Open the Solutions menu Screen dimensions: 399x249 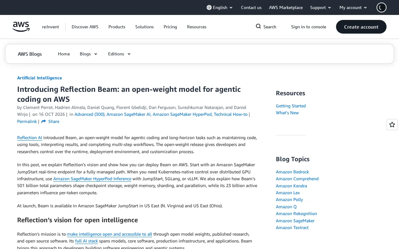144,27
